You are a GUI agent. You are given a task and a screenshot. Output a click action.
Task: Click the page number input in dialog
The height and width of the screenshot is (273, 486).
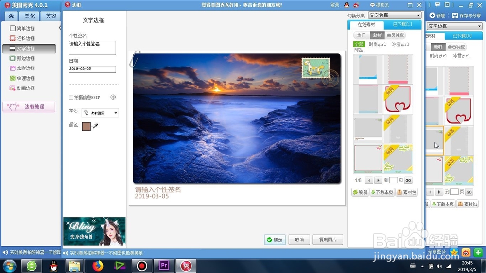coord(393,180)
